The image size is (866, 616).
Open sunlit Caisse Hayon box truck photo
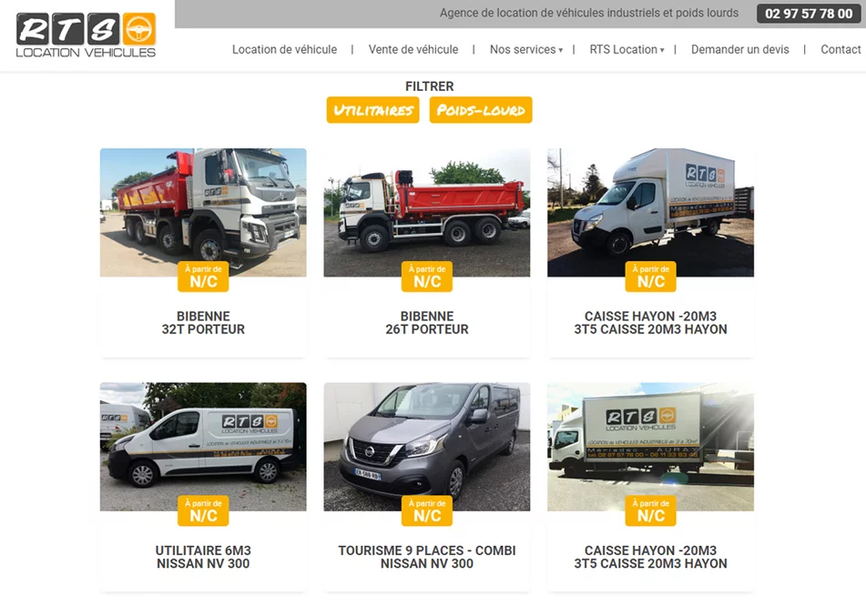(x=650, y=447)
